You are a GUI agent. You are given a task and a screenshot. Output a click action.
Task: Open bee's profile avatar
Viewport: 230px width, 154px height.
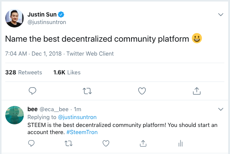tap(14, 116)
